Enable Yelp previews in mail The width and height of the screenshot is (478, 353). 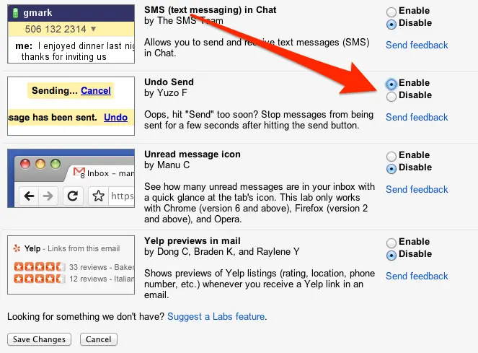click(x=391, y=243)
